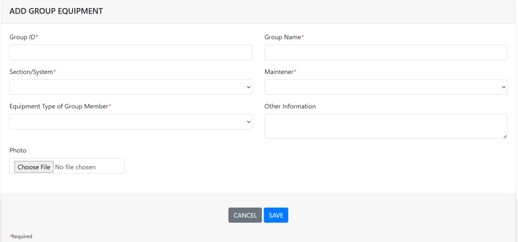Expand the Maintener dropdown list
This screenshot has height=242, width=518.
(x=385, y=87)
